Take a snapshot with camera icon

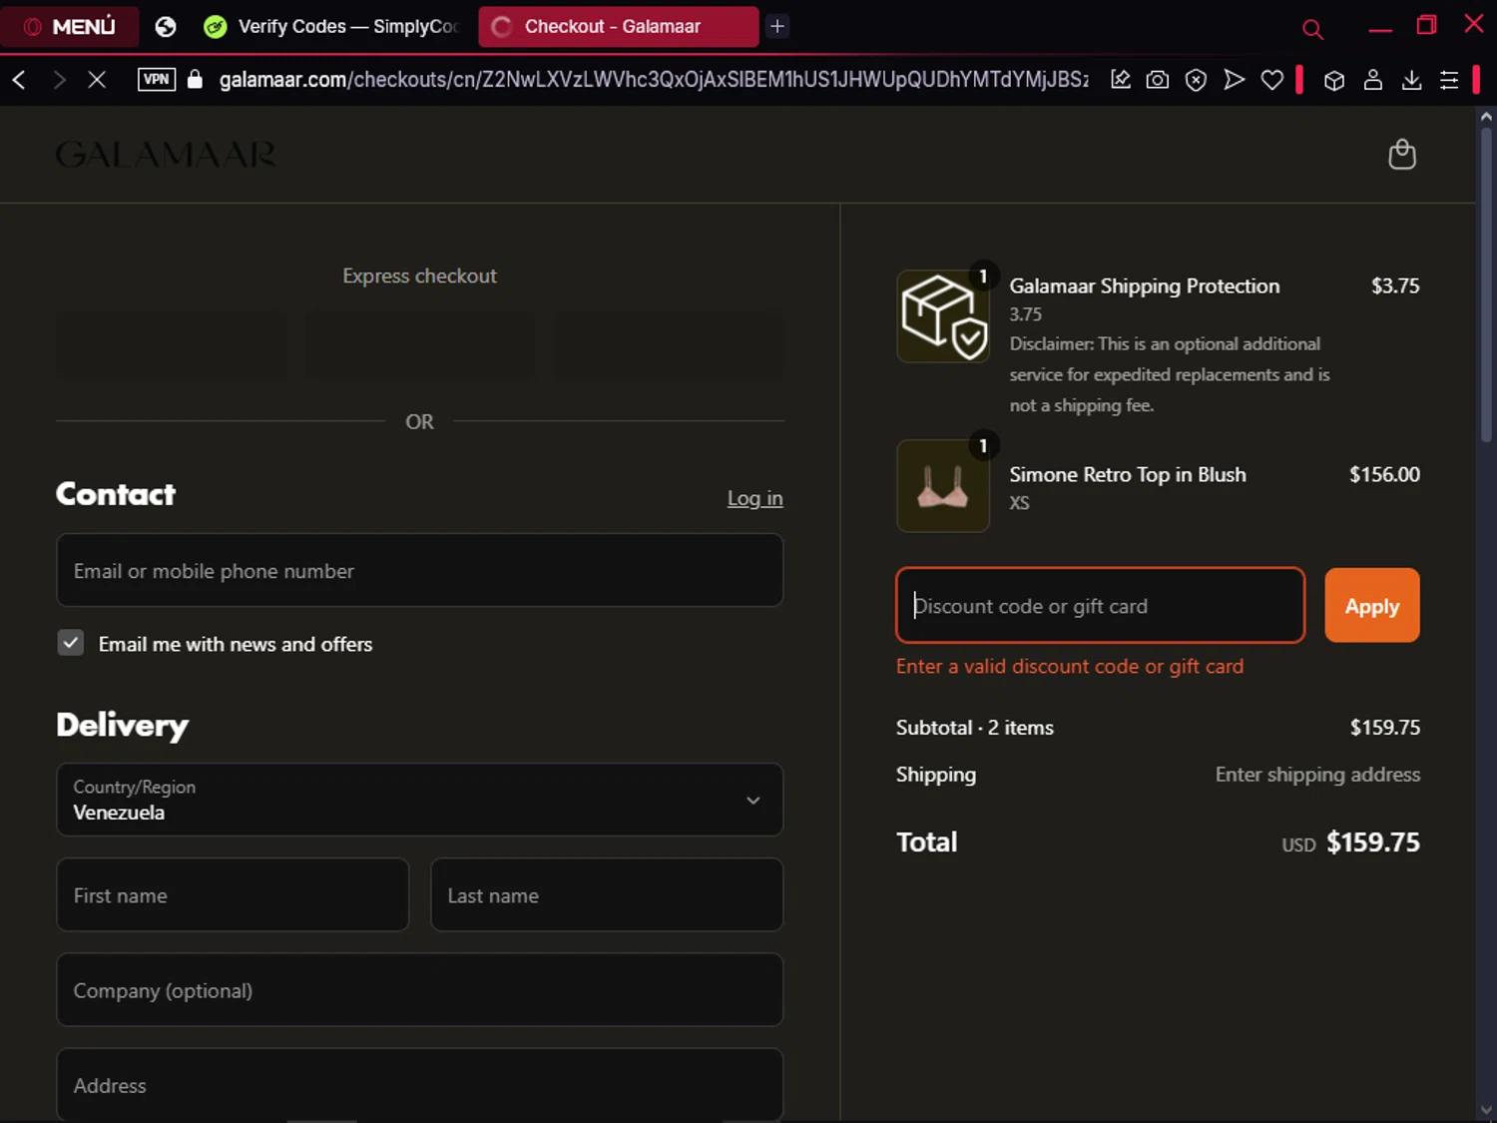pos(1158,80)
